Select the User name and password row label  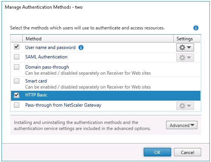[x=50, y=47]
